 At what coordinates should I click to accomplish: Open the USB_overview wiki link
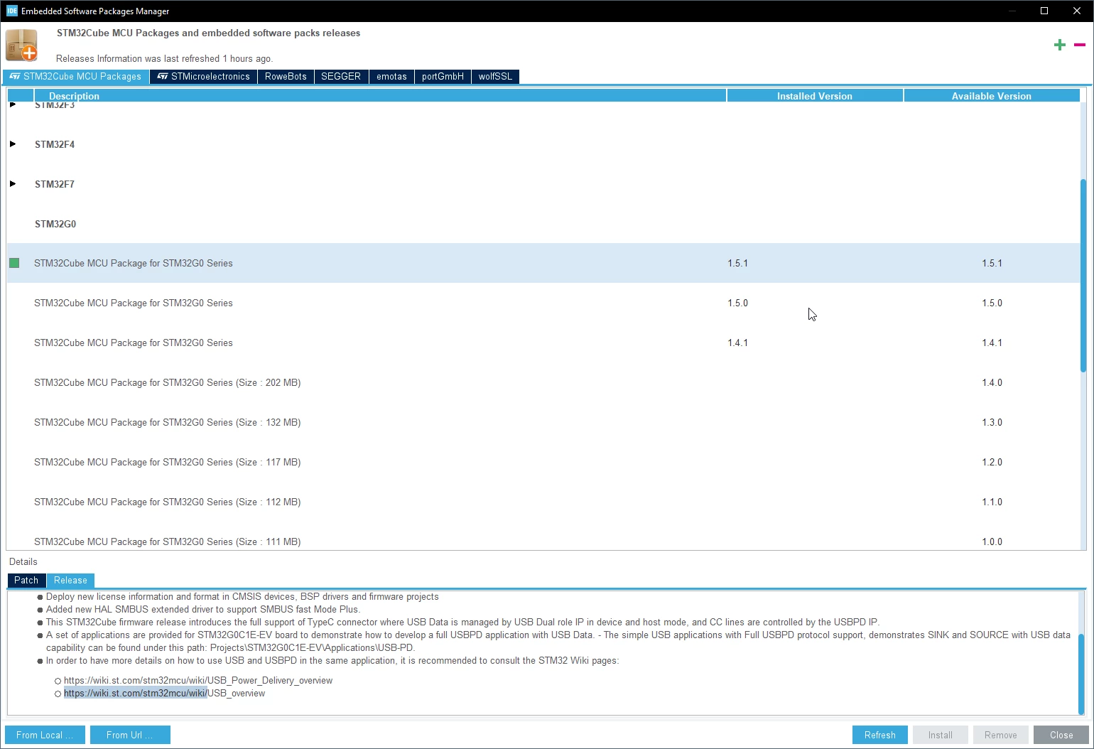tap(164, 694)
